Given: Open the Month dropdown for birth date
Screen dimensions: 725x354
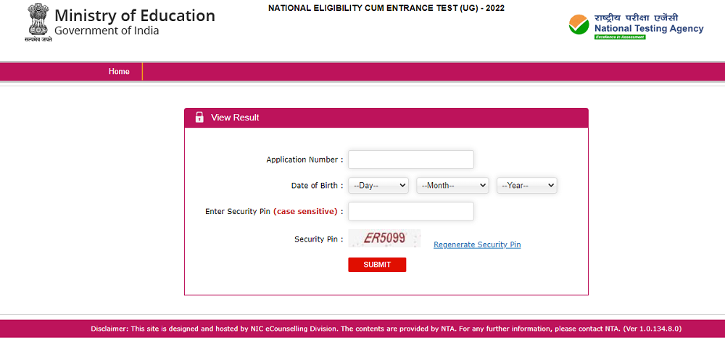Looking at the screenshot, I should [x=452, y=186].
